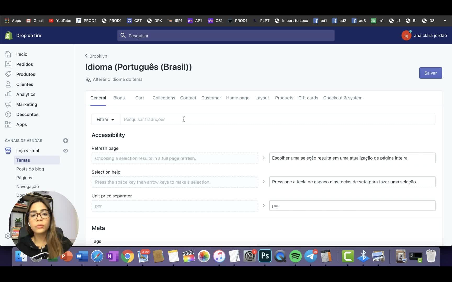Image resolution: width=452 pixels, height=282 pixels.
Task: Open Photos app from the Dock
Action: [x=204, y=256]
